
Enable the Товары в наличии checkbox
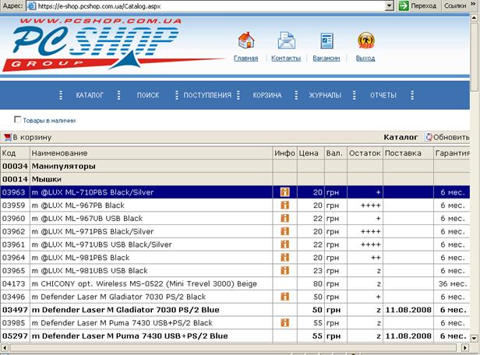coord(18,120)
